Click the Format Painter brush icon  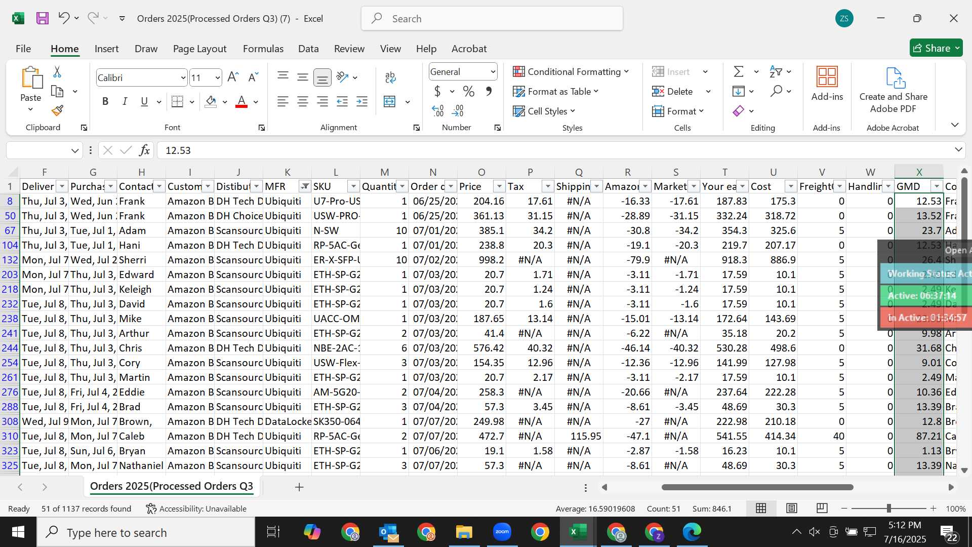(x=57, y=110)
